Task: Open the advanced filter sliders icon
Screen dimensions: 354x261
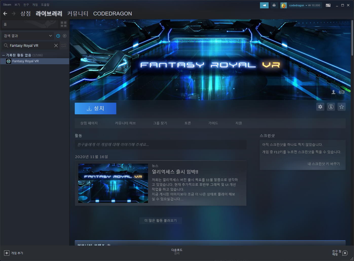Action: [64, 46]
